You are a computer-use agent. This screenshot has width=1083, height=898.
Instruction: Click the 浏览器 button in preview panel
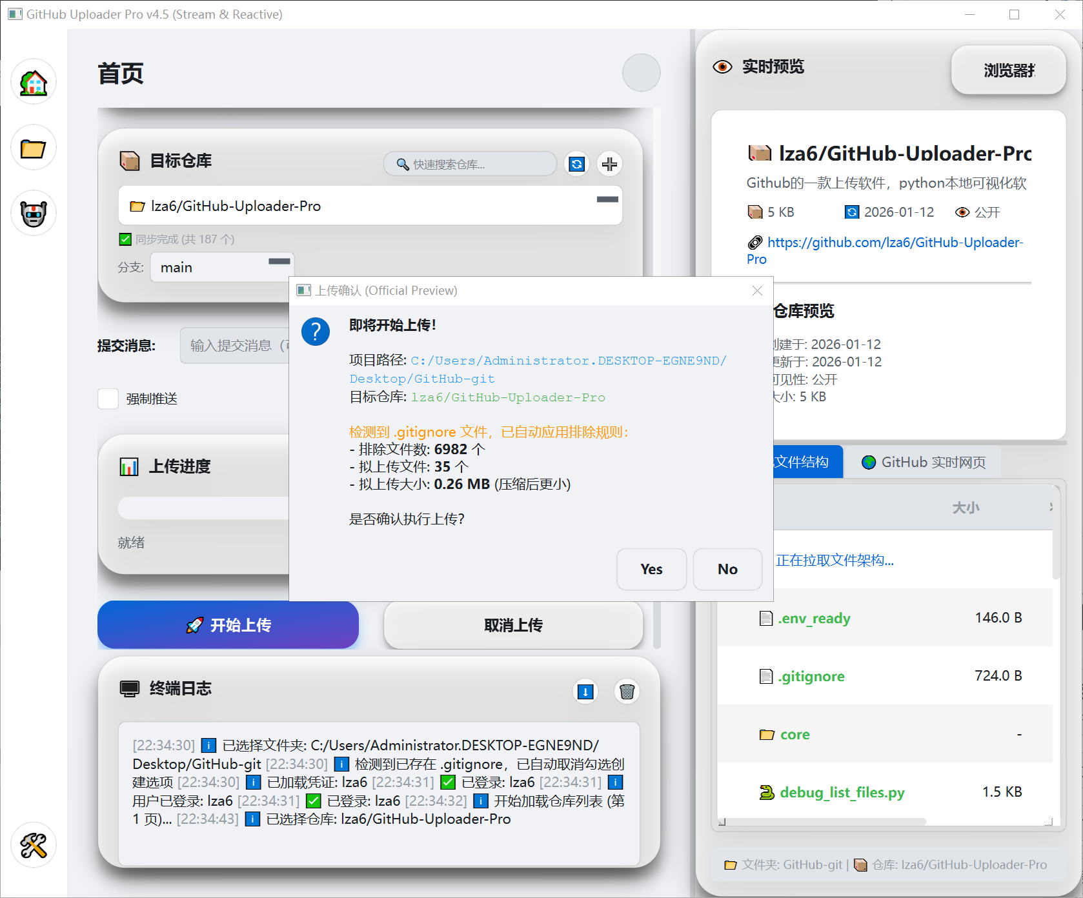1008,70
